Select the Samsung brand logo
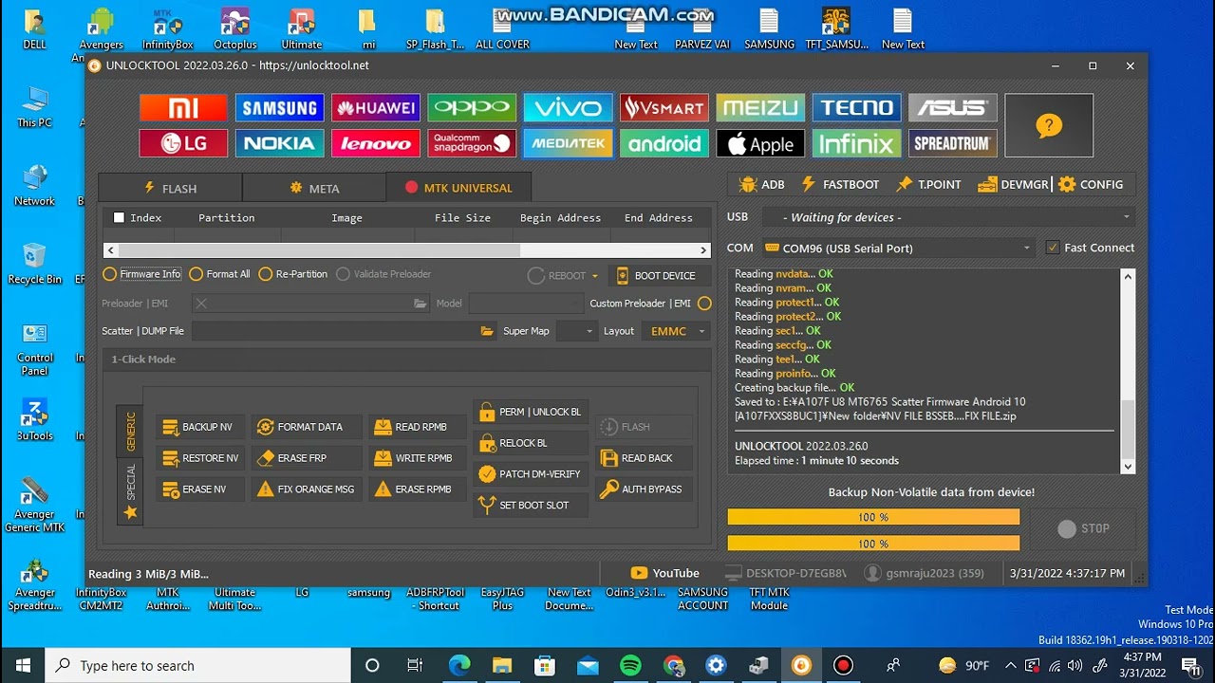Screen dimensions: 1215x683 [x=279, y=107]
